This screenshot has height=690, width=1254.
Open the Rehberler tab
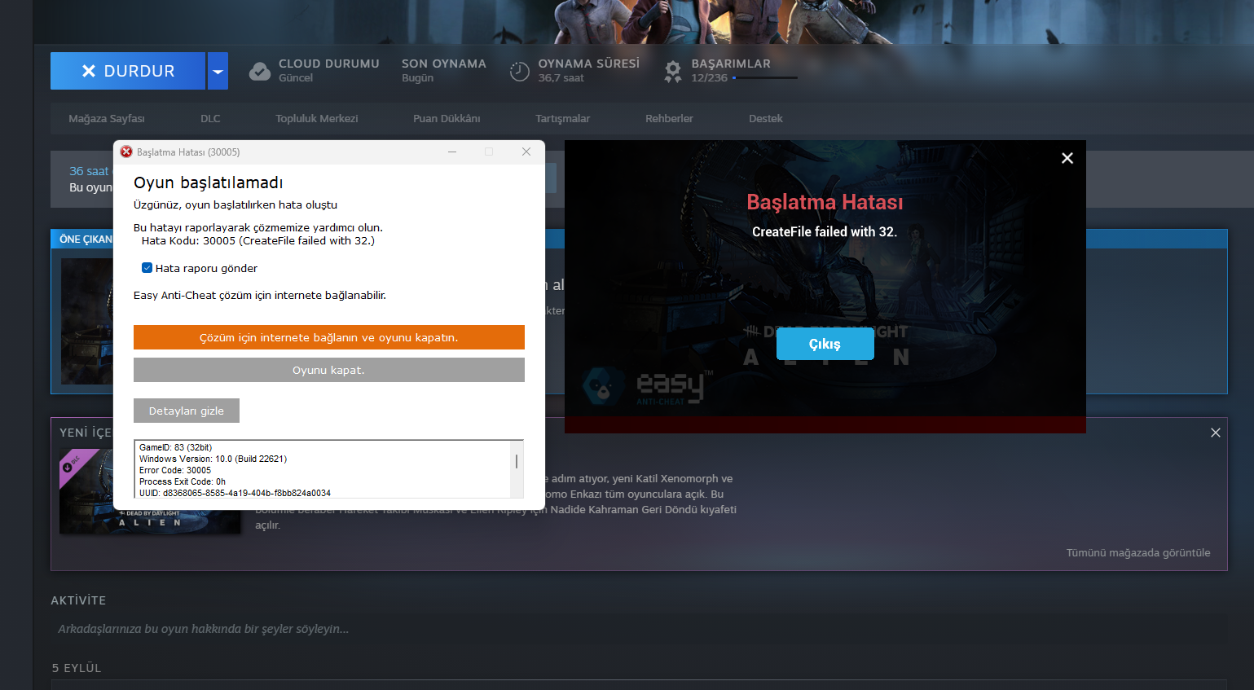pos(669,119)
